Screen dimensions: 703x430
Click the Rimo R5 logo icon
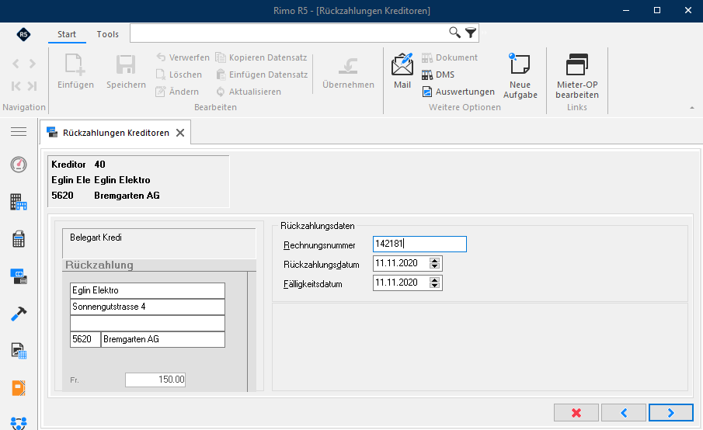click(x=23, y=34)
